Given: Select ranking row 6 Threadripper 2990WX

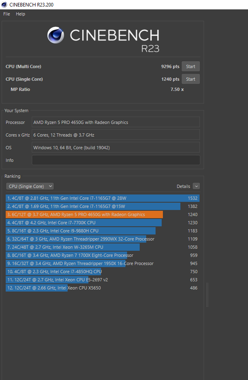Looking at the screenshot, I should point(103,239).
